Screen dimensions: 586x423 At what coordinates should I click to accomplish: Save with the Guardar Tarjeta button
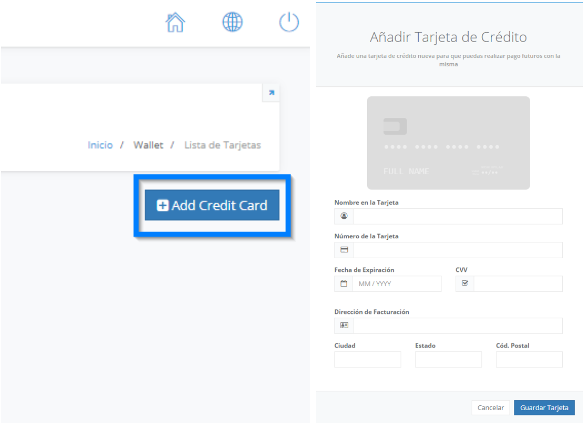pos(544,408)
